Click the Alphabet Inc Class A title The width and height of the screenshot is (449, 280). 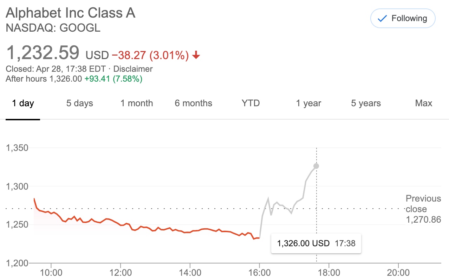pos(71,13)
